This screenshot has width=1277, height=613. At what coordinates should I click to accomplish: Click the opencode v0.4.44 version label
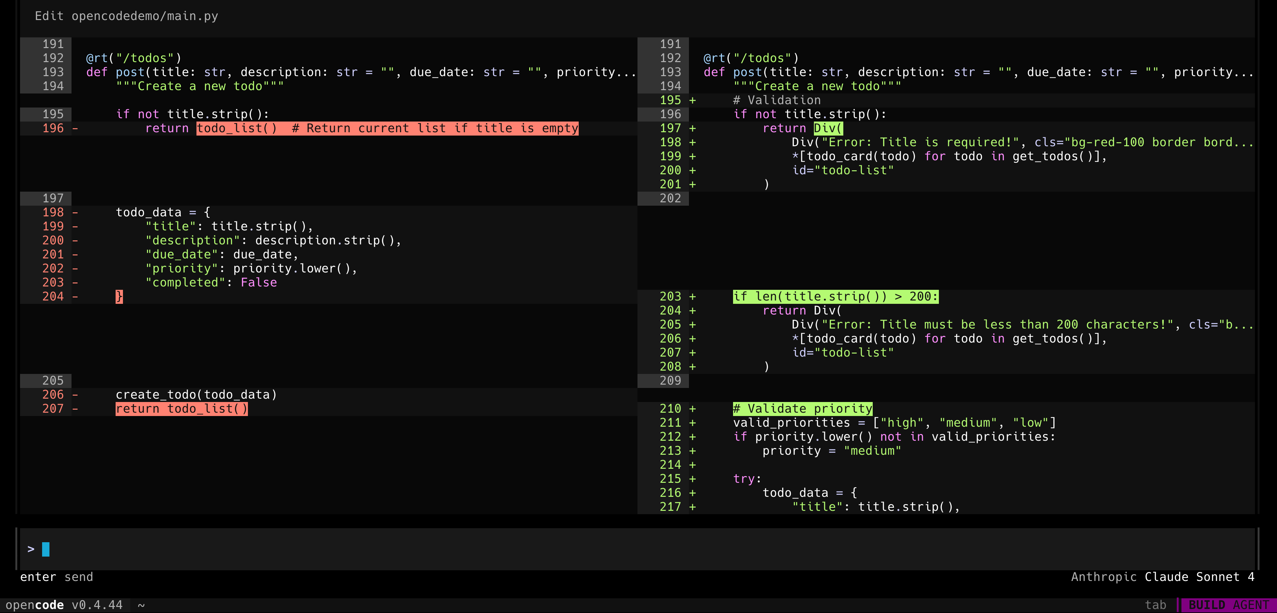[65, 605]
